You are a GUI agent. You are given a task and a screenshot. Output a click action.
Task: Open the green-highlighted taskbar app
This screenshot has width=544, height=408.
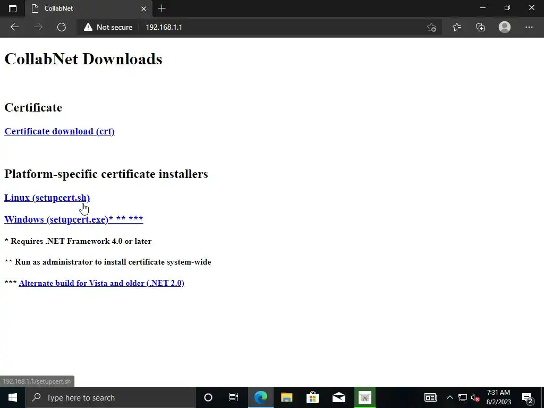point(364,397)
